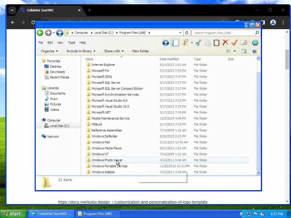The width and height of the screenshot is (291, 218).
Task: Click Local Disk (C:) in the address breadcrumb
Action: [x=104, y=33]
